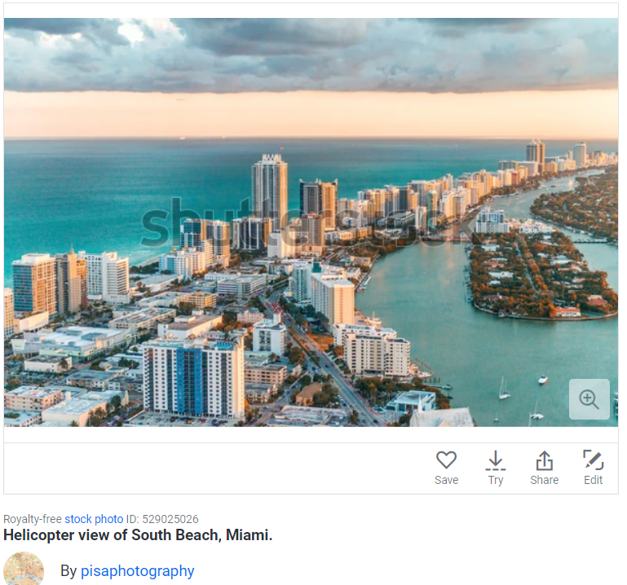Click the "Share" text label

(544, 480)
